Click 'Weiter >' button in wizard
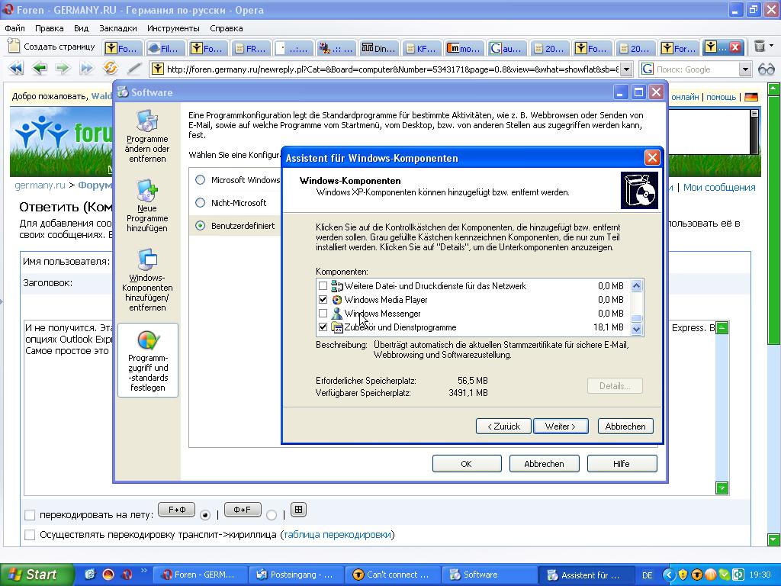Screen dimensions: 781x586 (561, 427)
